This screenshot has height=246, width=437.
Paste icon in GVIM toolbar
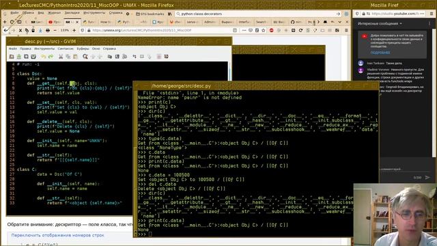[x=75, y=57]
